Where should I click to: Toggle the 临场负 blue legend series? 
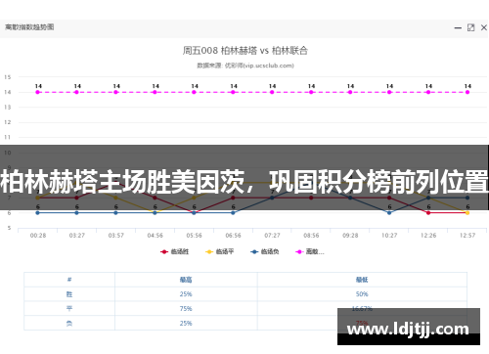[264, 251]
